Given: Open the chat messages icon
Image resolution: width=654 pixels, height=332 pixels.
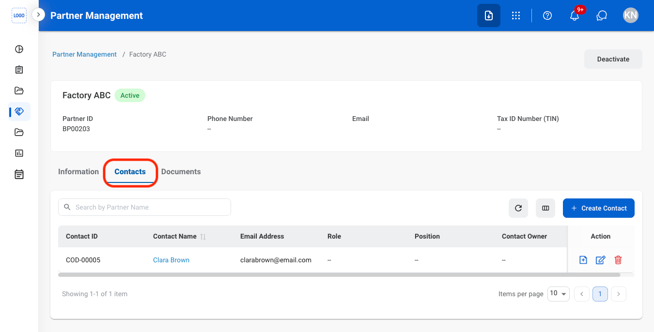Looking at the screenshot, I should click(x=602, y=15).
